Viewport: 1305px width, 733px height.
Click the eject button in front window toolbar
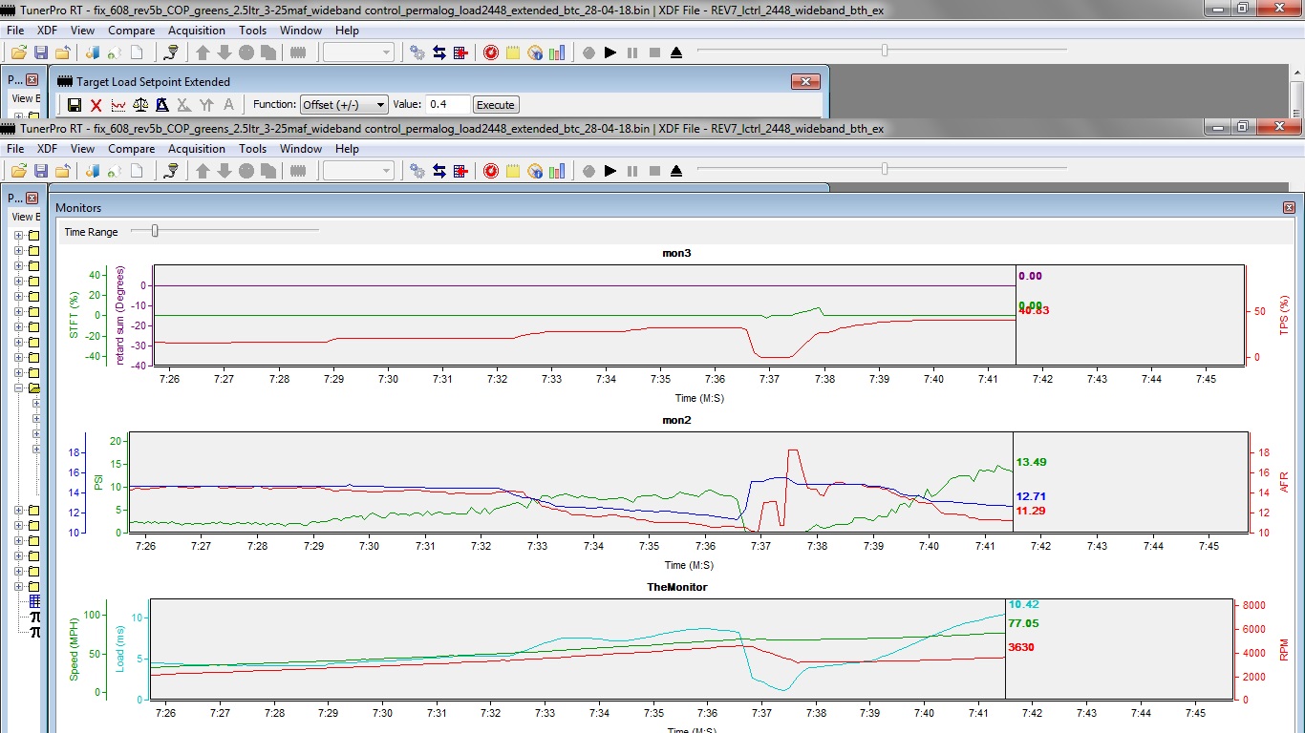tap(676, 171)
